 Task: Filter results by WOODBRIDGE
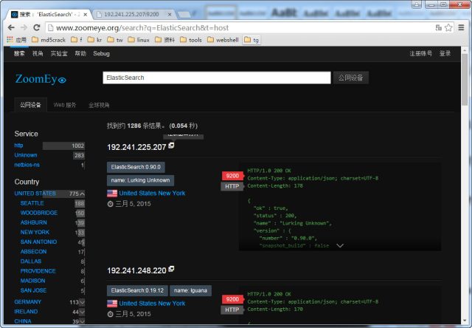tap(39, 213)
